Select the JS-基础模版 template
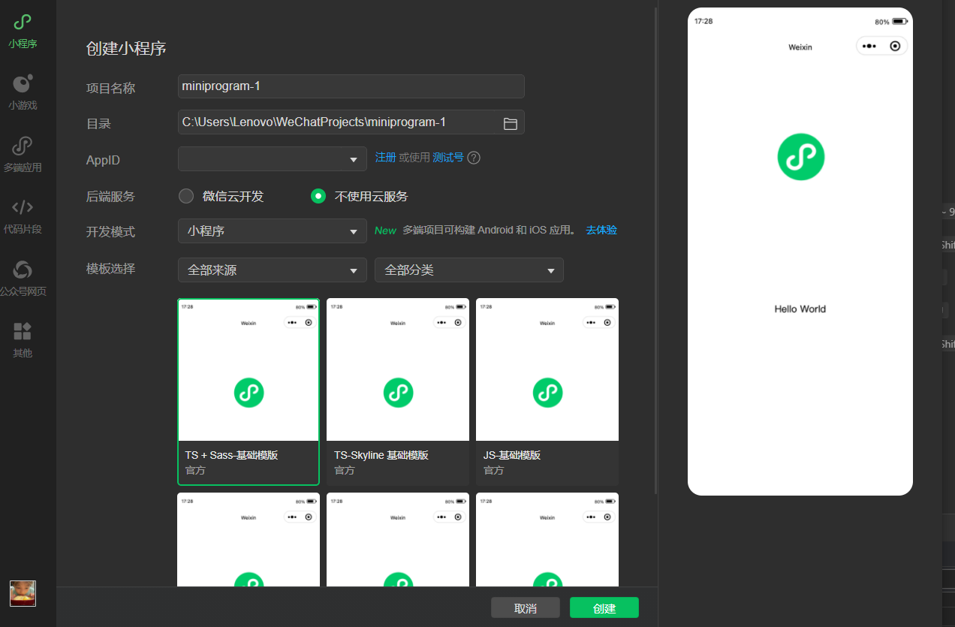 click(x=547, y=392)
